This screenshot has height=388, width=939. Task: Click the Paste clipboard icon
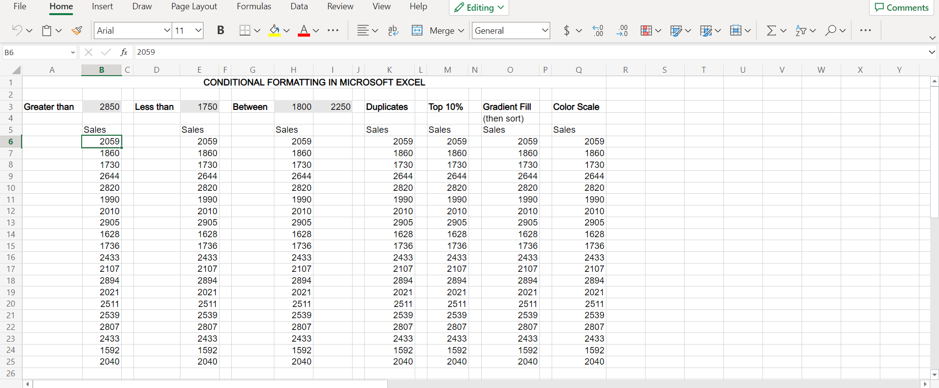coord(46,30)
